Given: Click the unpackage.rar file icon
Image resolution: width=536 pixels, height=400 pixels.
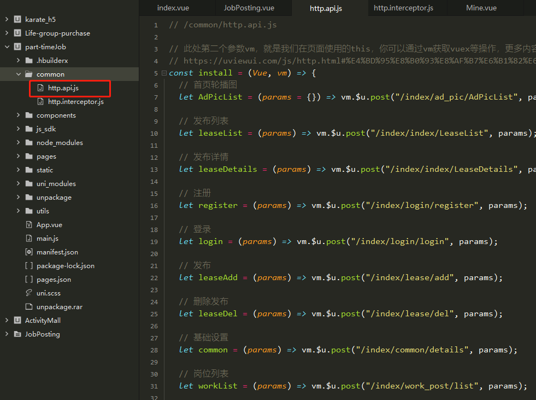Looking at the screenshot, I should 29,306.
